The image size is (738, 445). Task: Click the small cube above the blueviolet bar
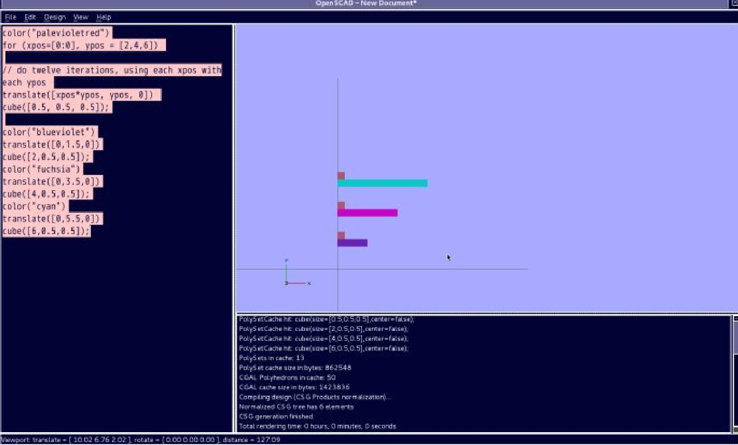(341, 236)
